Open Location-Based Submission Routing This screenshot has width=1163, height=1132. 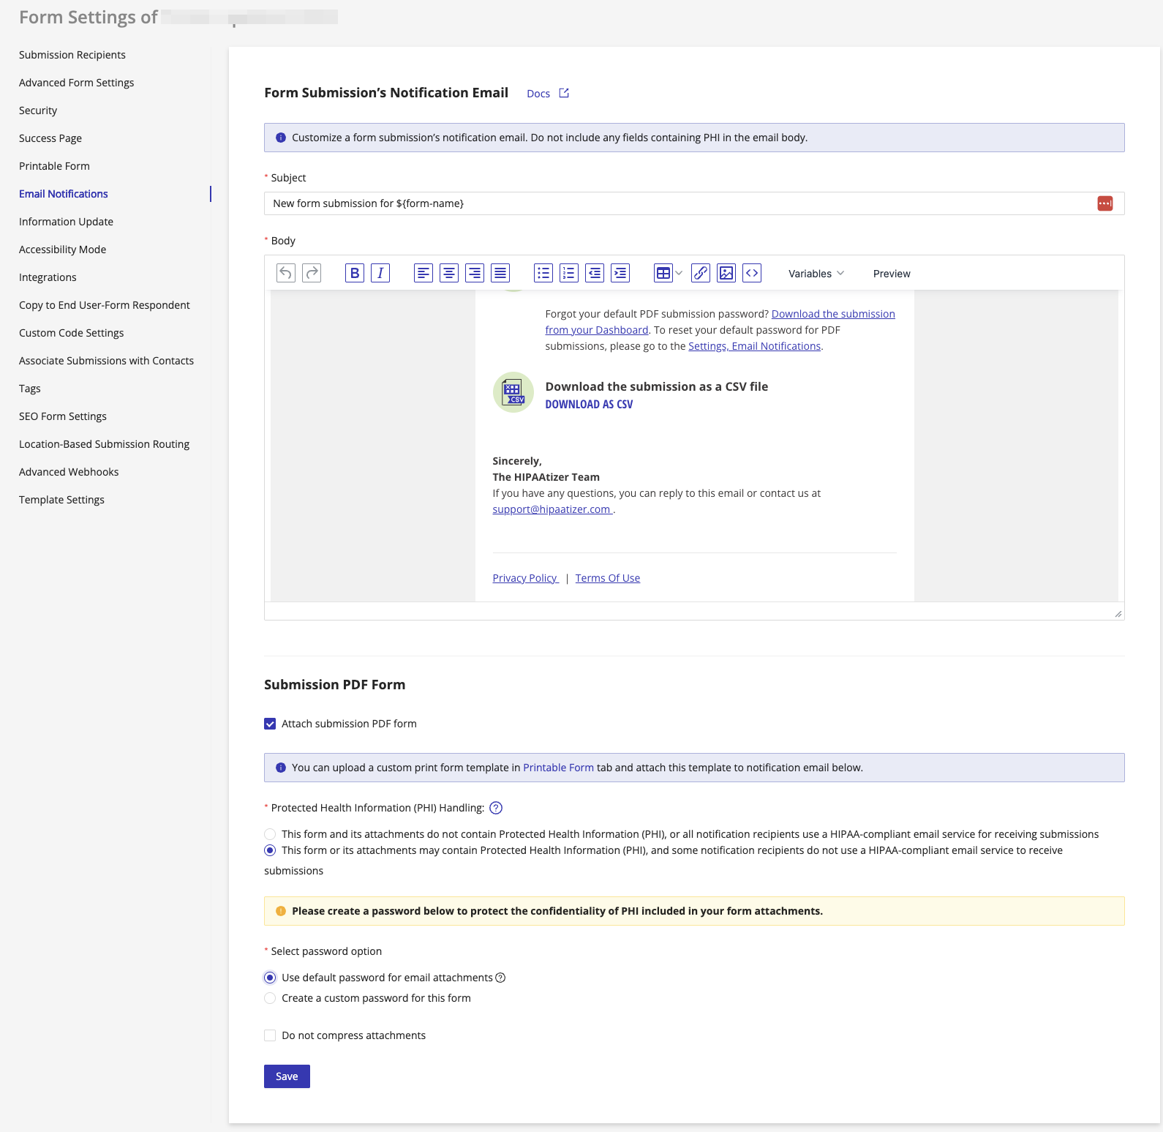tap(104, 444)
